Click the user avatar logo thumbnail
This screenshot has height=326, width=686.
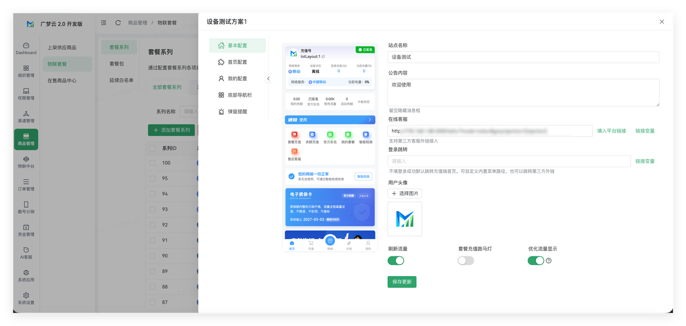pyautogui.click(x=405, y=219)
